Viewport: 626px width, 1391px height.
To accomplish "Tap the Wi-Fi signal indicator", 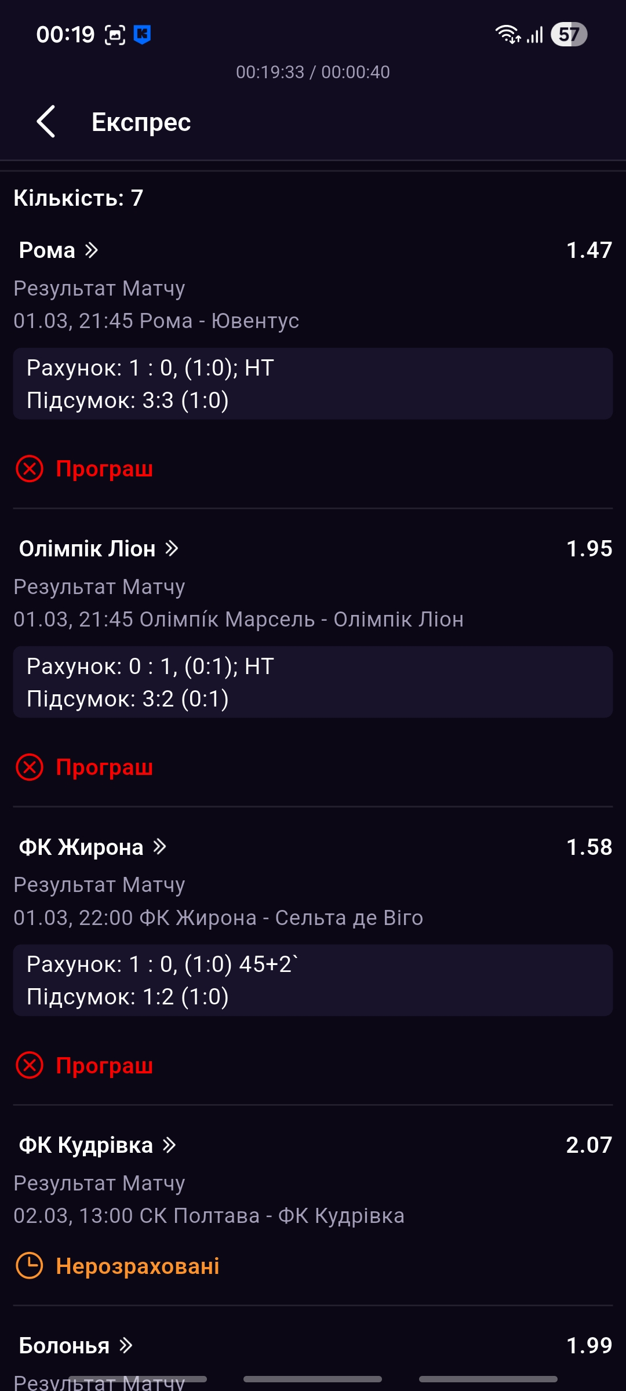I will pyautogui.click(x=507, y=35).
